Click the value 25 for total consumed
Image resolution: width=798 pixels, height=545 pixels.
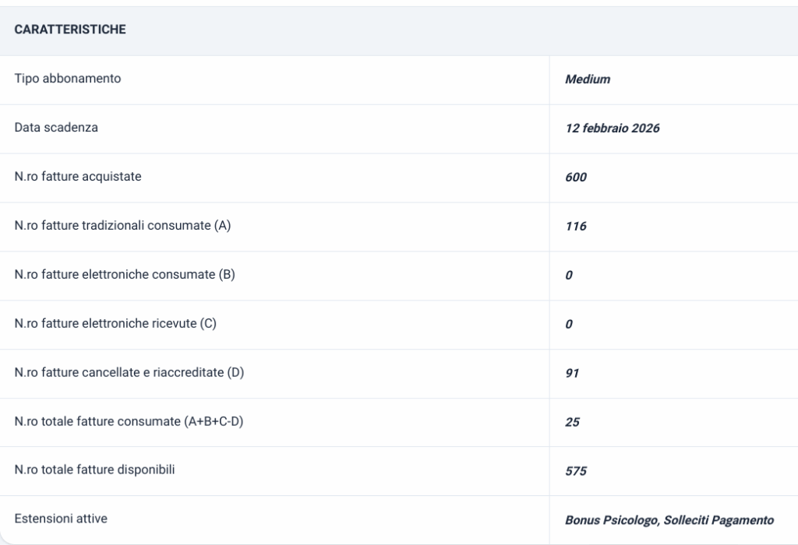(x=572, y=422)
